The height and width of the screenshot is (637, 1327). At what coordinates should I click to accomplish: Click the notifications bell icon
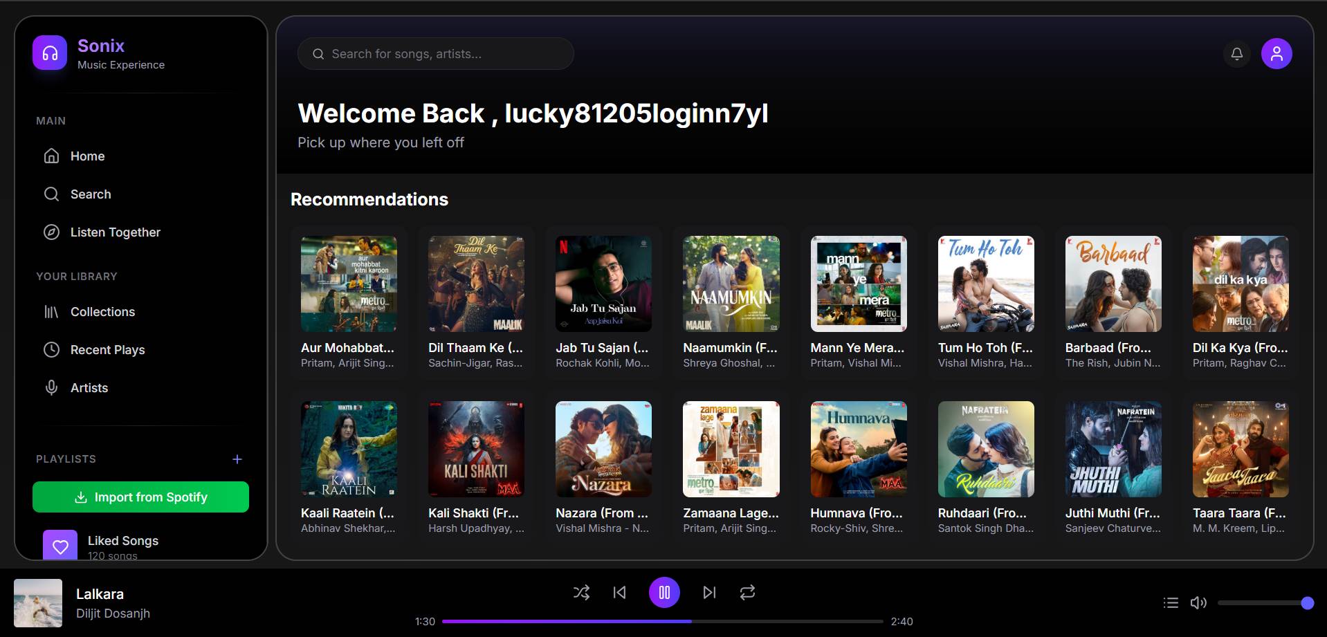[1236, 54]
